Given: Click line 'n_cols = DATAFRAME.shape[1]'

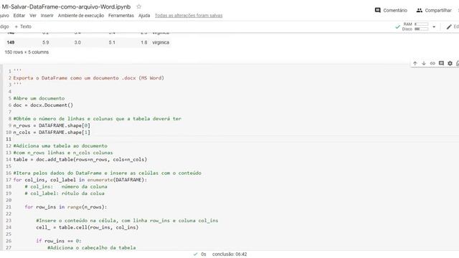Looking at the screenshot, I should [x=52, y=132].
